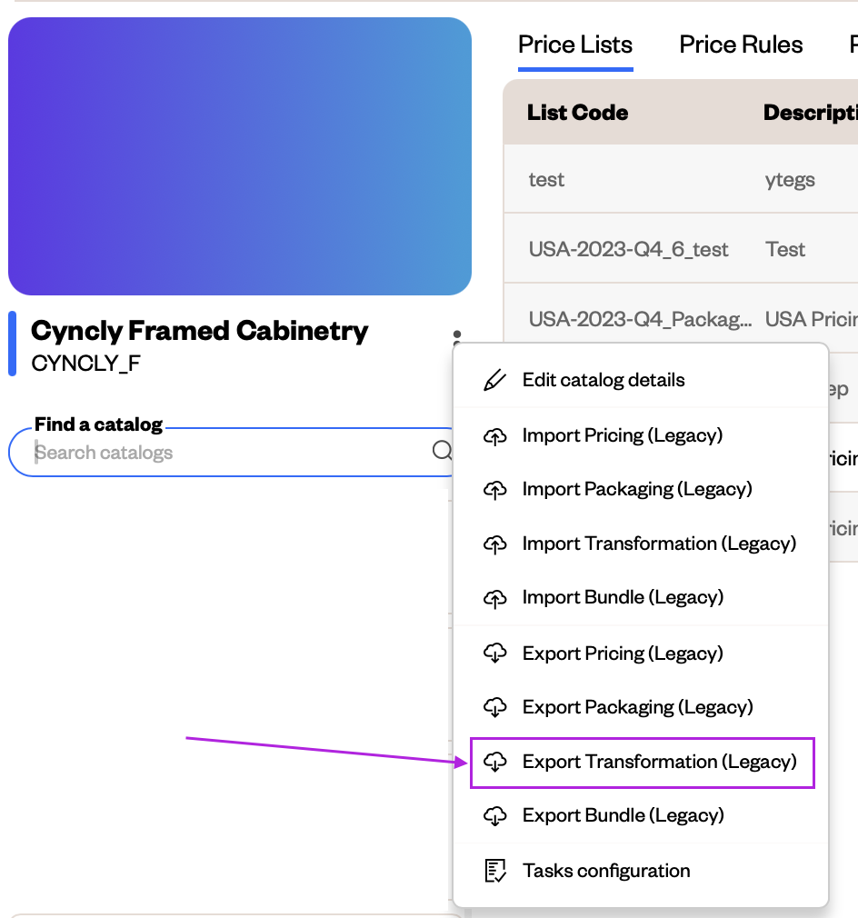
Task: Select Export Packaging (Legacy) option
Action: tap(642, 707)
